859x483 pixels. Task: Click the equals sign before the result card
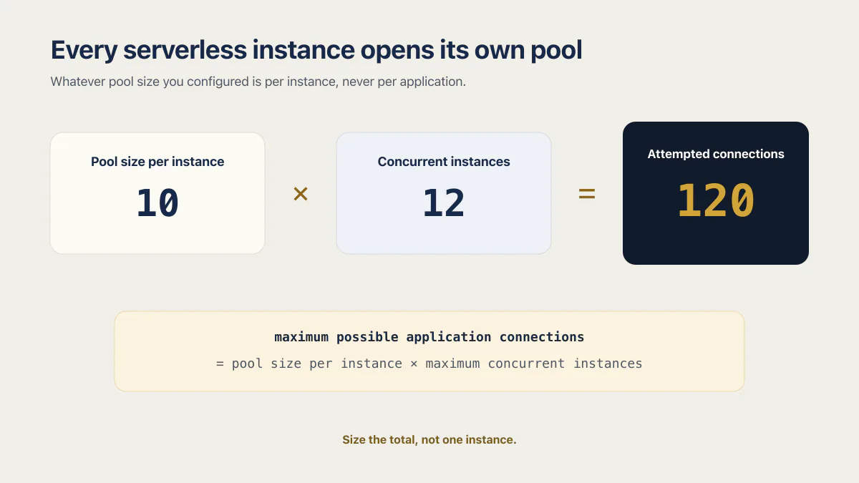587,194
